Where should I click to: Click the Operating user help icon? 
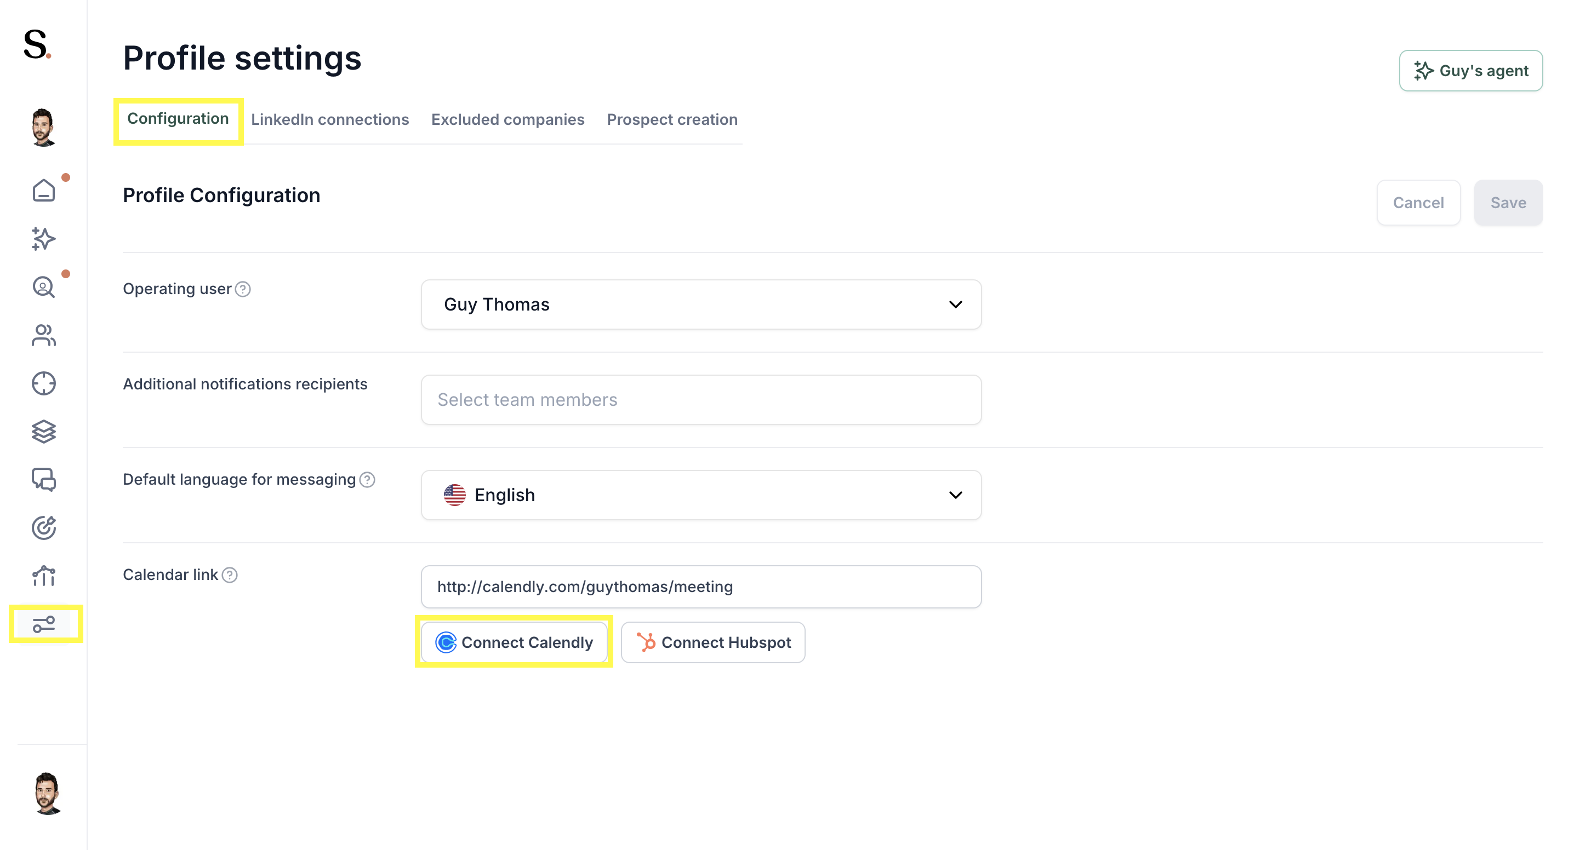pos(243,289)
